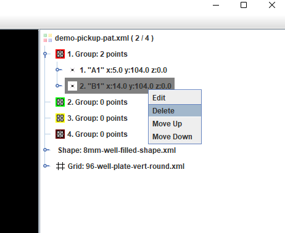This screenshot has height=233, width=285.
Task: Minimize the application window
Action: coord(216,5)
